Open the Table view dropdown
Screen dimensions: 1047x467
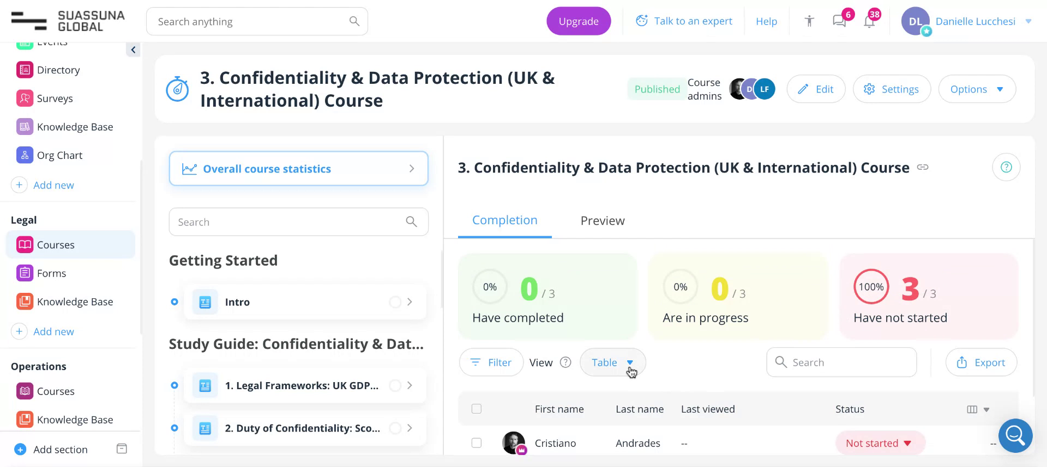(612, 362)
